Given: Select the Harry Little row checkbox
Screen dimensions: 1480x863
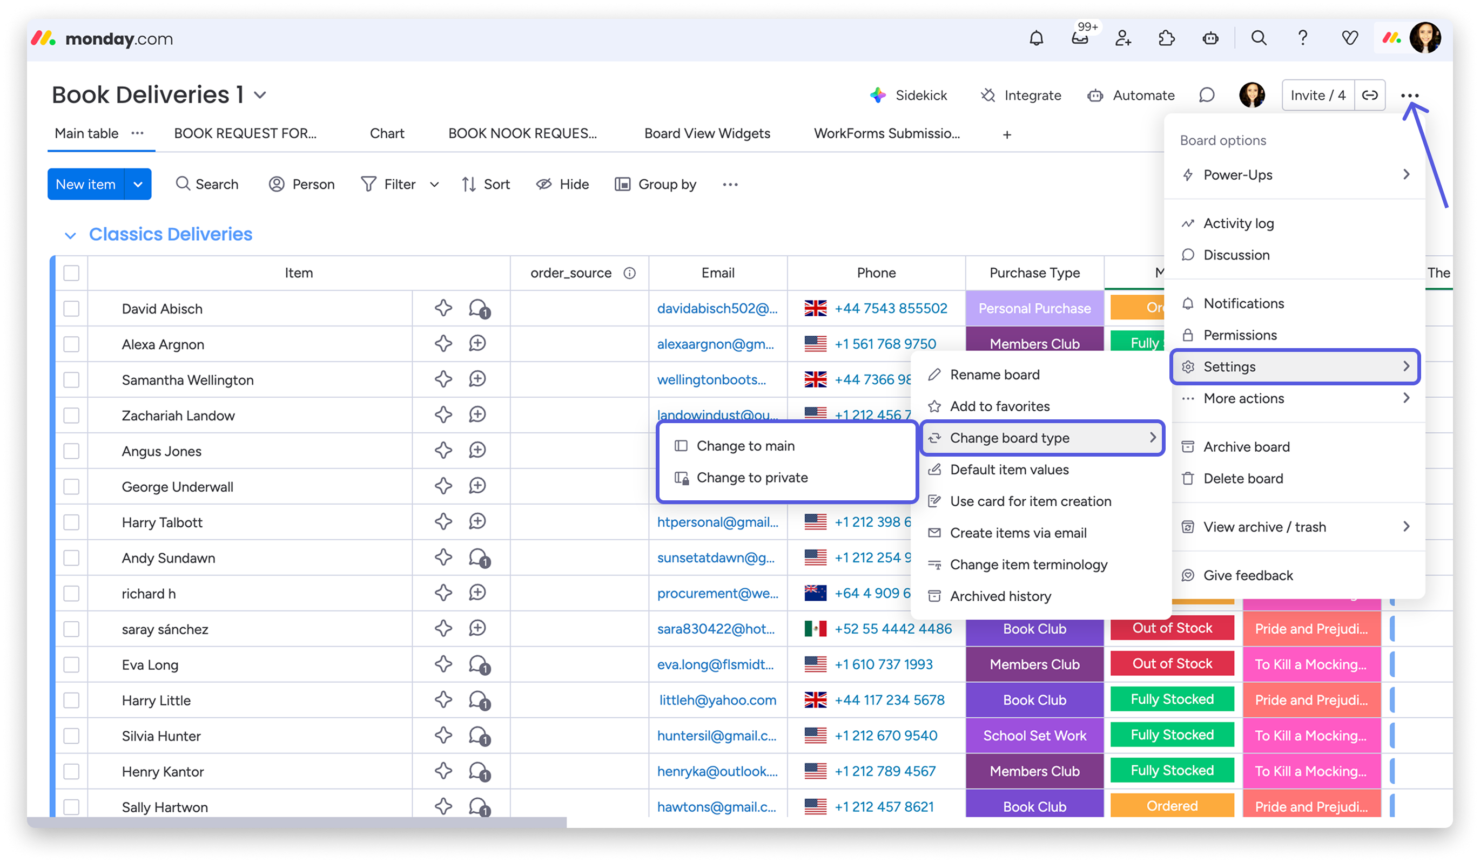Looking at the screenshot, I should pos(71,701).
